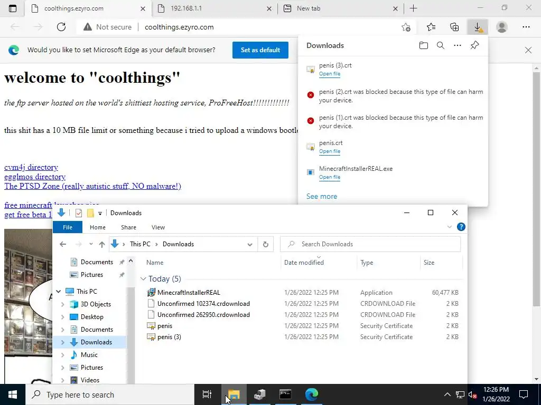
Task: Open the Home ribbon tab
Action: coord(98,227)
